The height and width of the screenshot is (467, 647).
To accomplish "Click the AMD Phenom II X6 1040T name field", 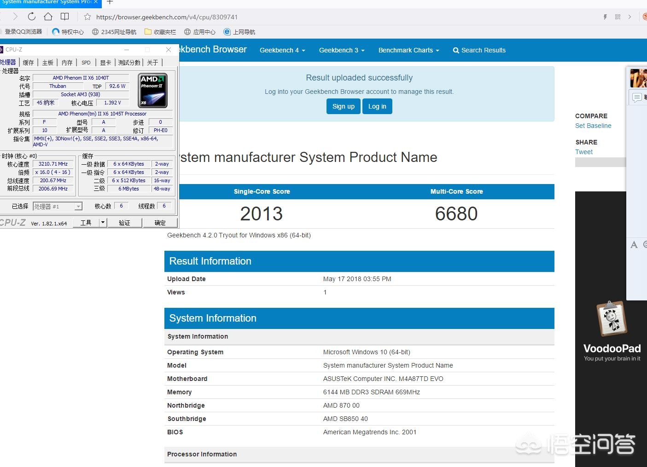I will 81,78.
